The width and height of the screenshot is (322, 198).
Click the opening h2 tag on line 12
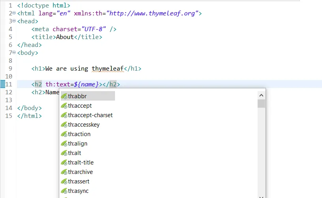coord(38,92)
